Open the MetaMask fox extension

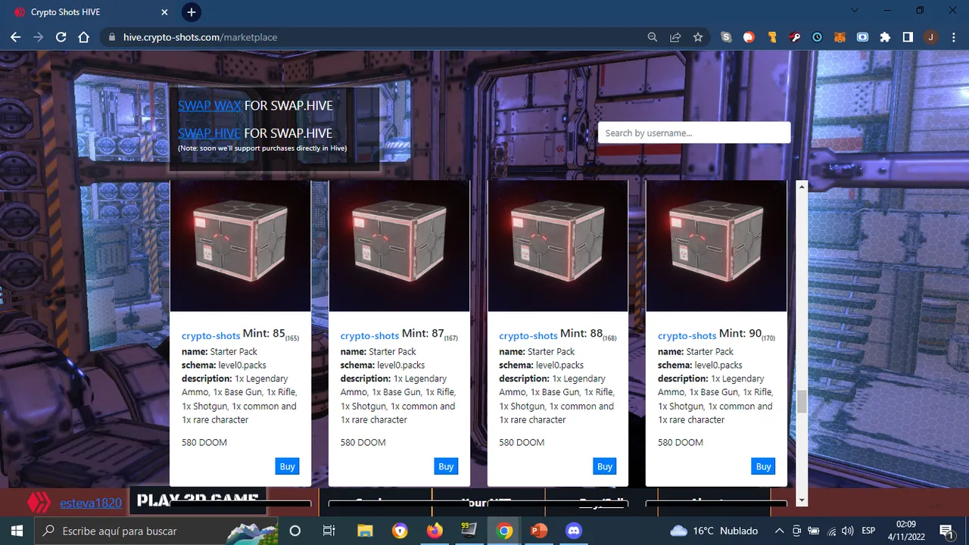point(840,37)
